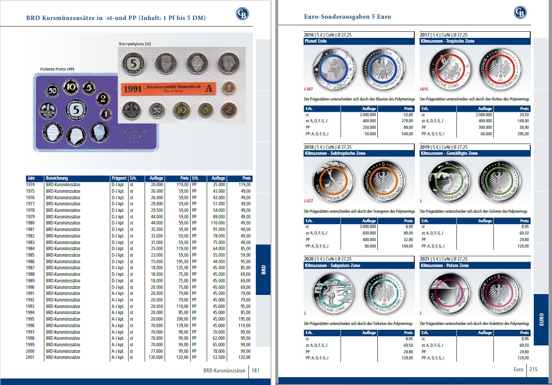Click the GB logo on the BRD page
552x385 pixels.
pos(242,13)
